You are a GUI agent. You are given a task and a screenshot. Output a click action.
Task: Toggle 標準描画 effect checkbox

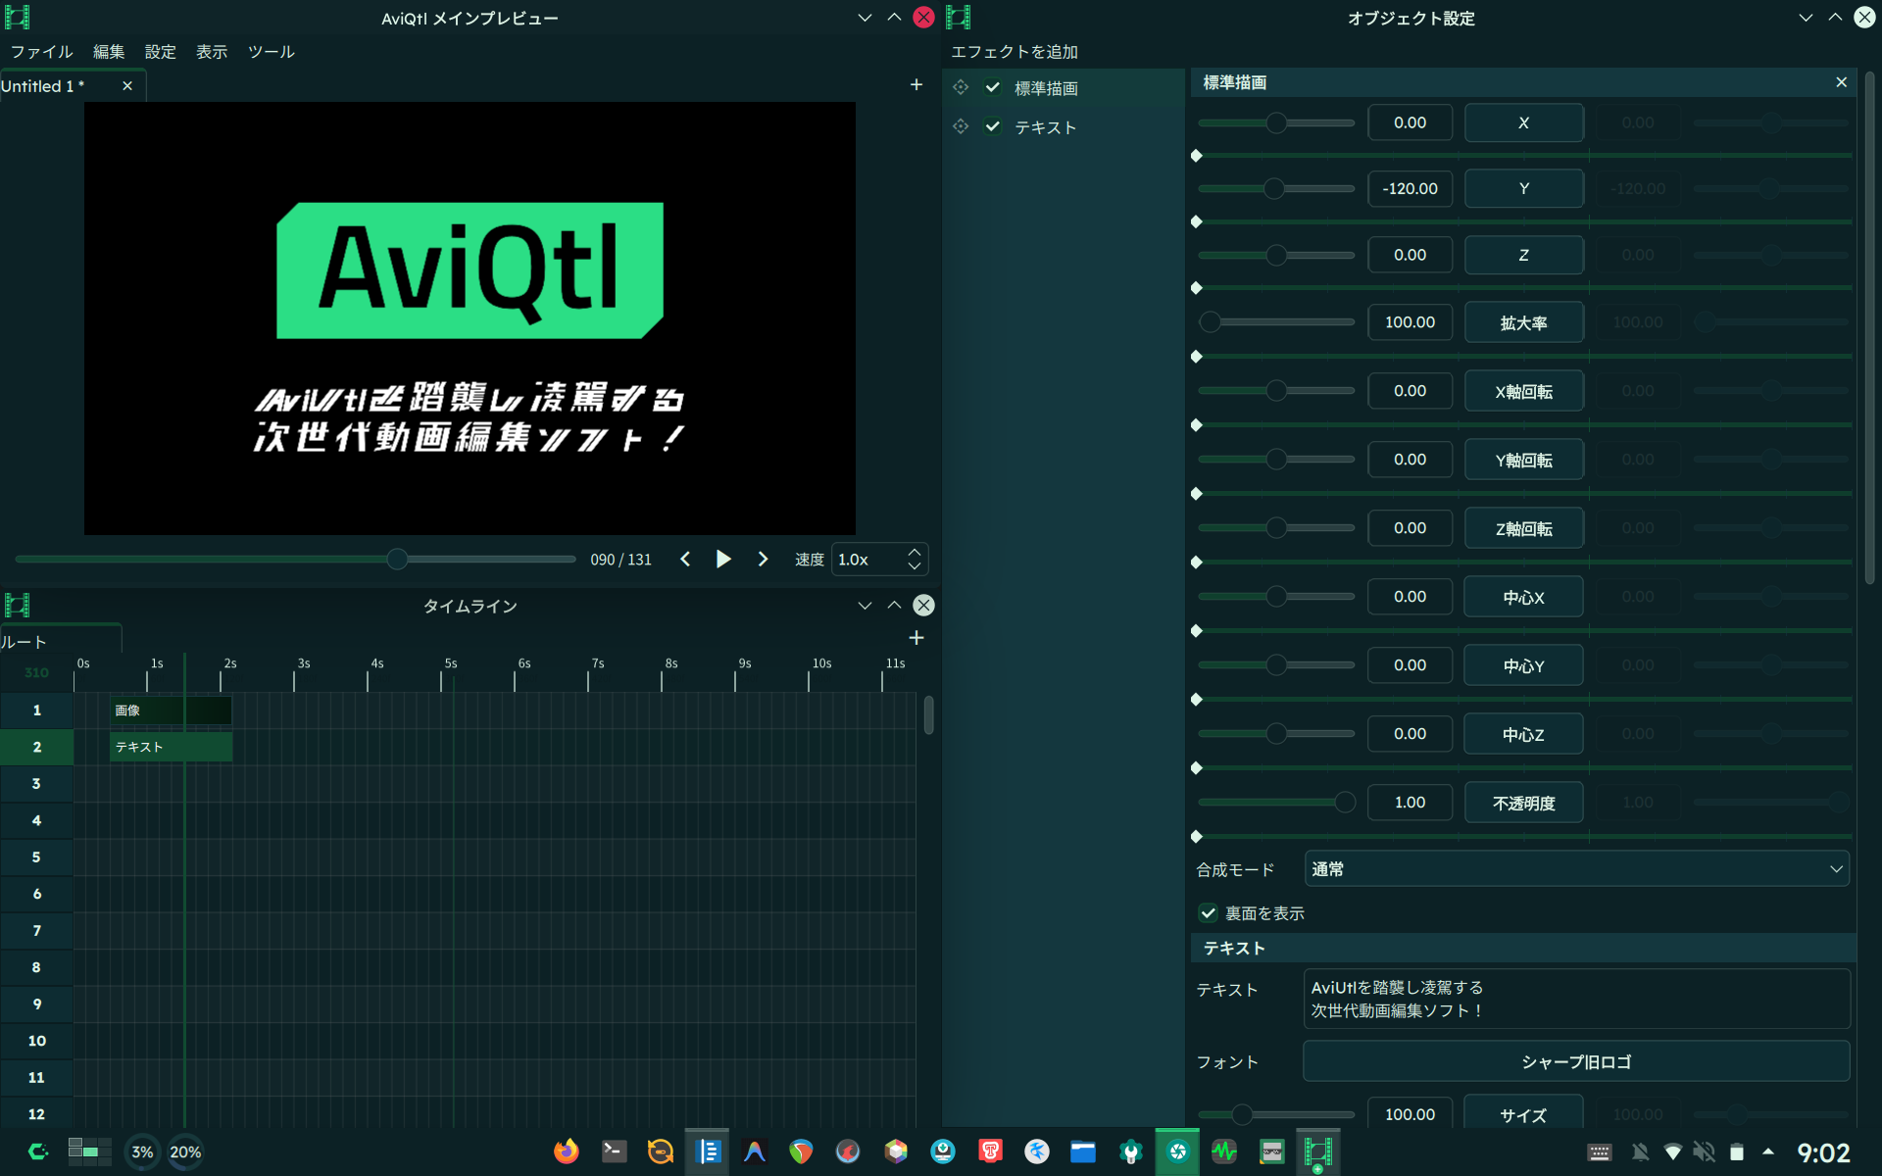[x=993, y=87]
